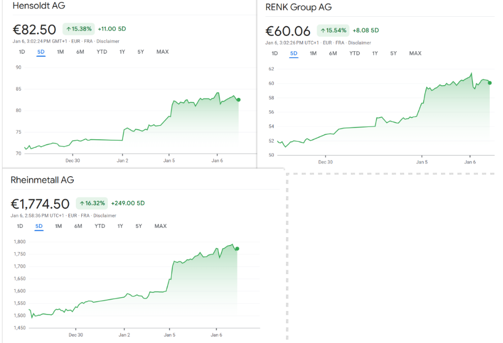Select 6M range for RENK Group AG
The height and width of the screenshot is (343, 503).
(333, 53)
